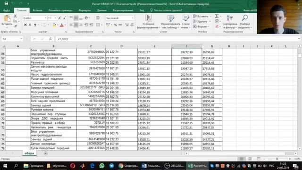This screenshot has width=302, height=170.
Task: Apply the red font color A
Action: click(x=62, y=25)
